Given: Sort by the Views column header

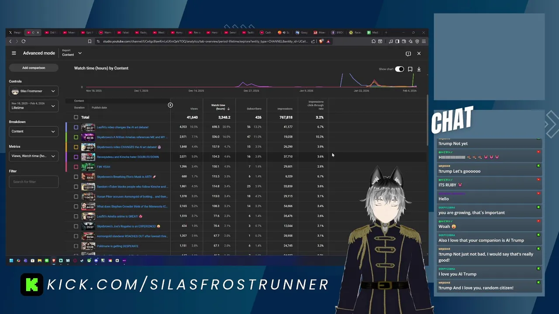Looking at the screenshot, I should click(194, 109).
